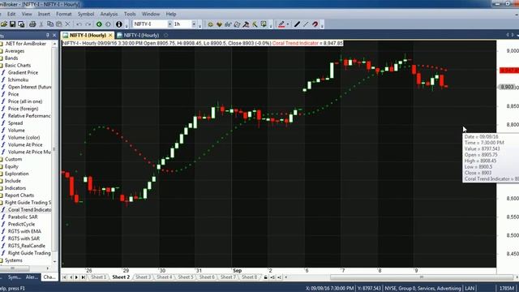Click the Print toolbar icon
The image size is (519, 292).
[32, 24]
